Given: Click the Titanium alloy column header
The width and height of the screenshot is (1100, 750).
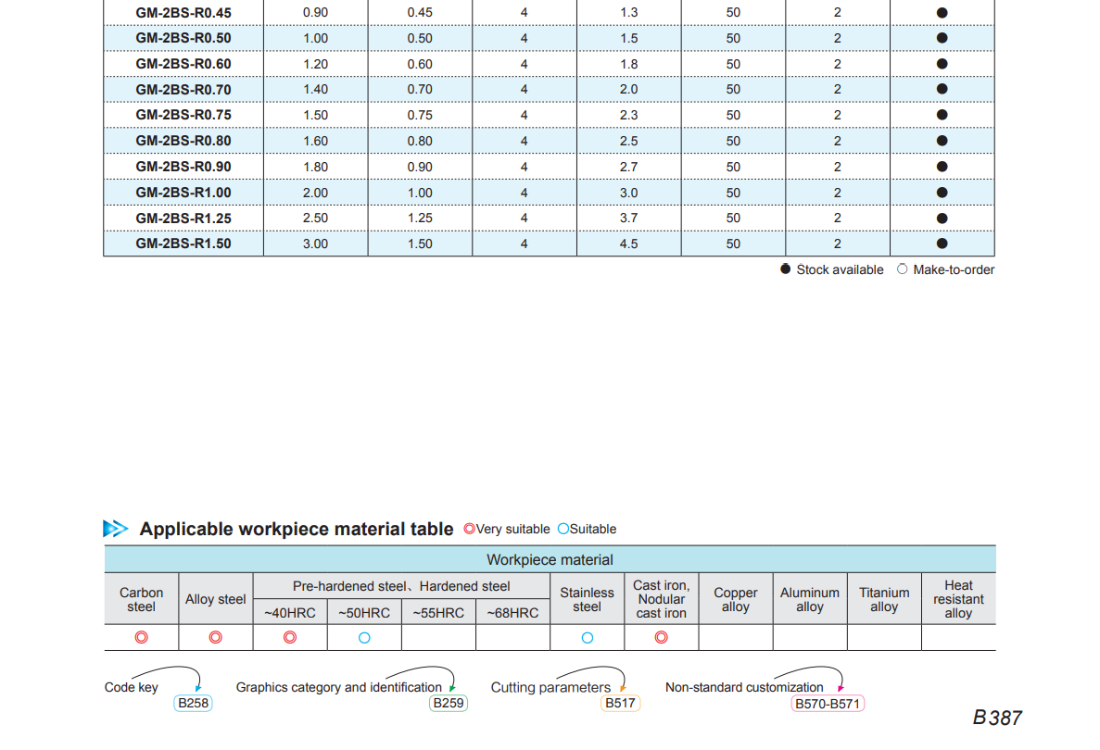Looking at the screenshot, I should [883, 599].
